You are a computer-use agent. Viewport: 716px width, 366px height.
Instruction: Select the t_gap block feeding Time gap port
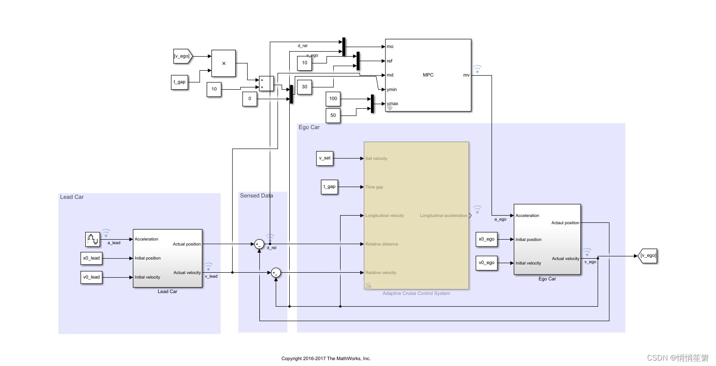tap(330, 187)
